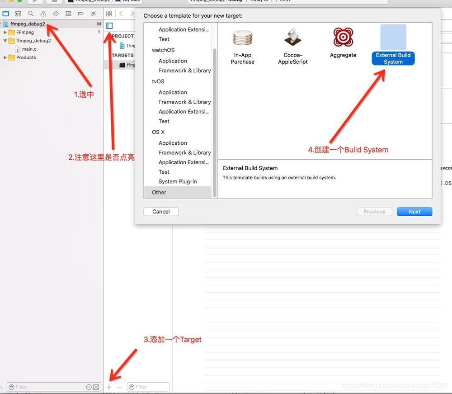Image resolution: width=452 pixels, height=394 pixels.
Task: Click the OS X heading
Action: pyautogui.click(x=158, y=132)
